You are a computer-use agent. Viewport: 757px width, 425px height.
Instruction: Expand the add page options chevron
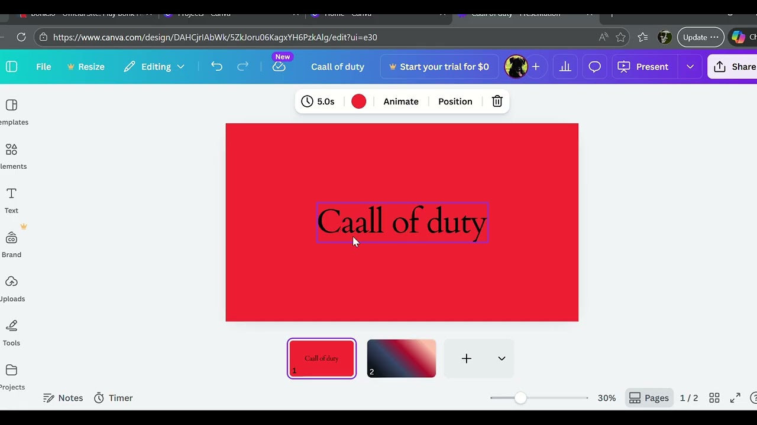click(502, 358)
